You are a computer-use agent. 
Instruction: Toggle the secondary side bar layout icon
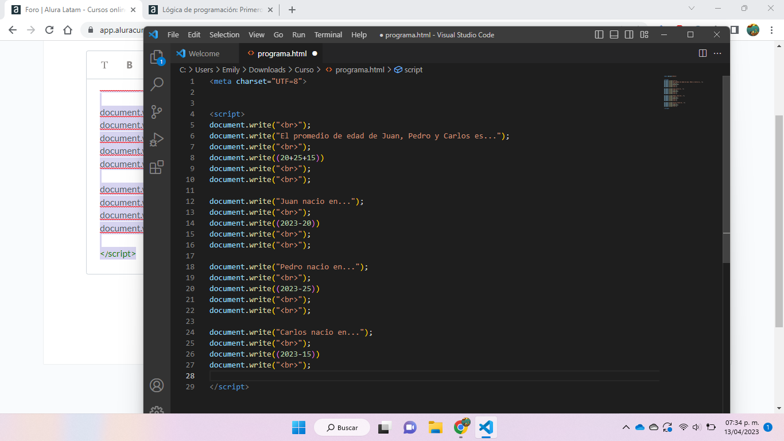[629, 34]
